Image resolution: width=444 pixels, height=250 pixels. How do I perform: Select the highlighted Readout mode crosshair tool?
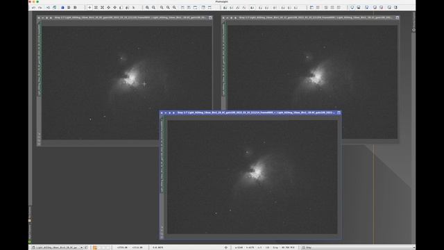(x=89, y=8)
